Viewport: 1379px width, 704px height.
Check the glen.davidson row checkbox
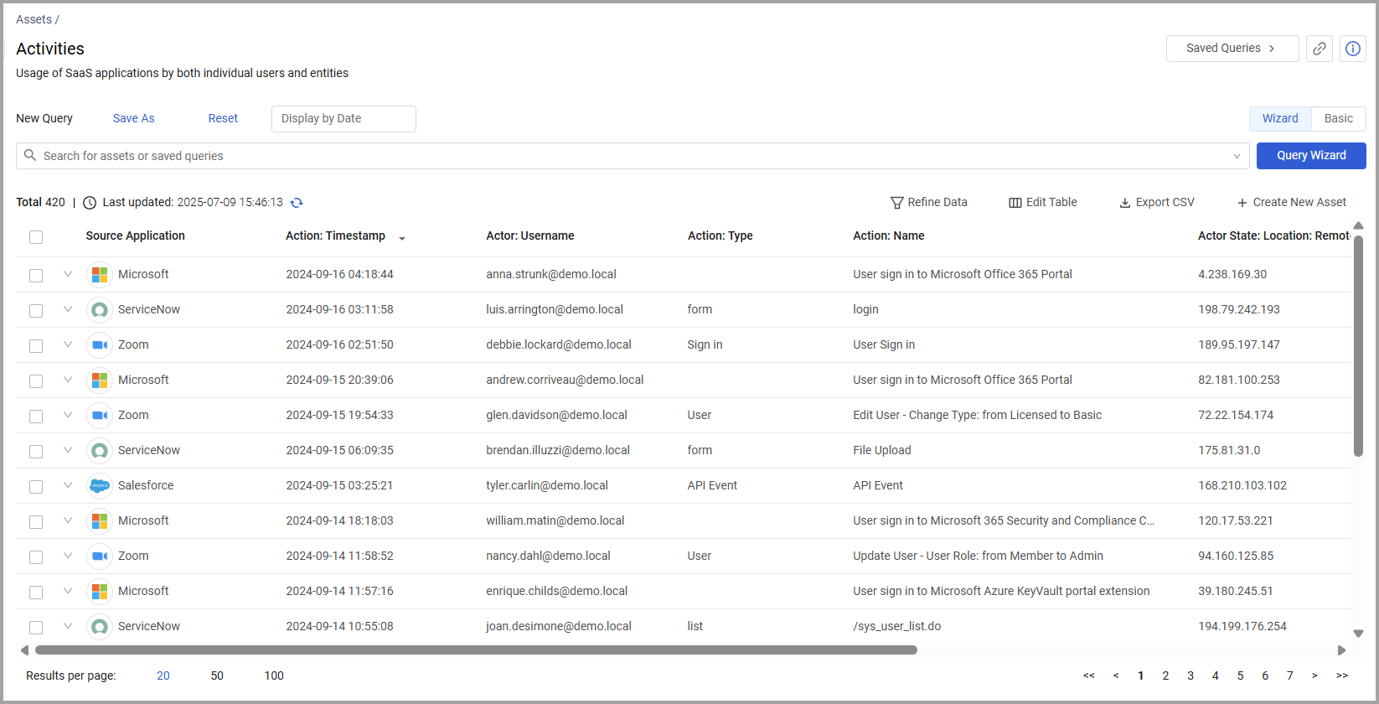(x=36, y=417)
